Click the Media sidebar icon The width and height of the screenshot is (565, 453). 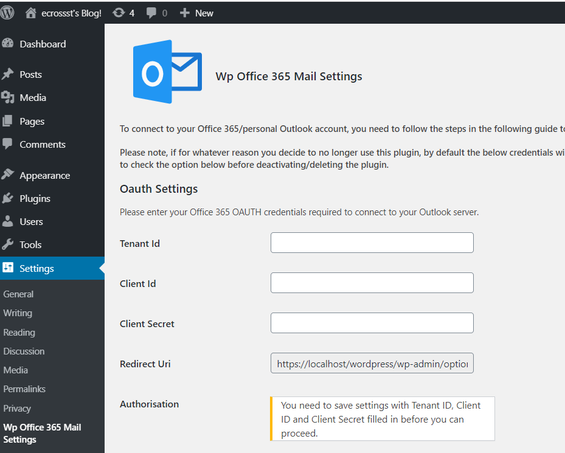click(7, 97)
